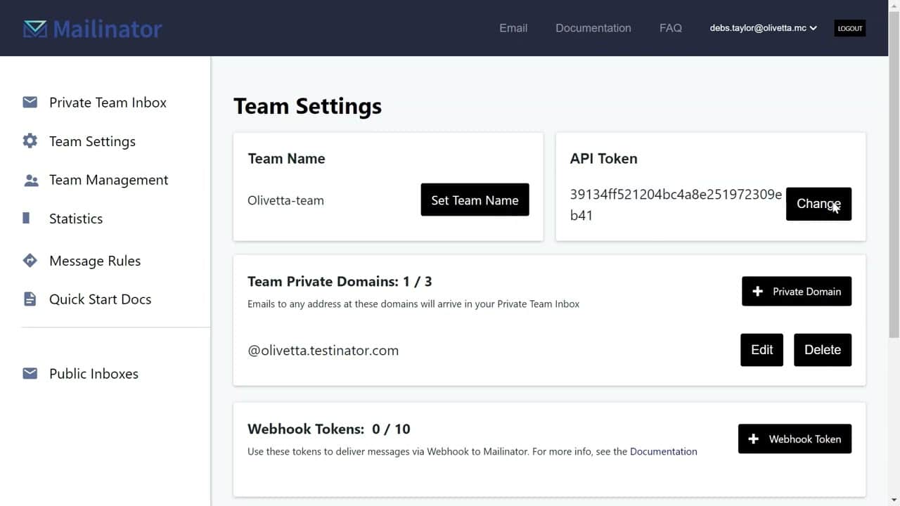Change the API token
Screen dimensions: 900x506
(x=818, y=204)
